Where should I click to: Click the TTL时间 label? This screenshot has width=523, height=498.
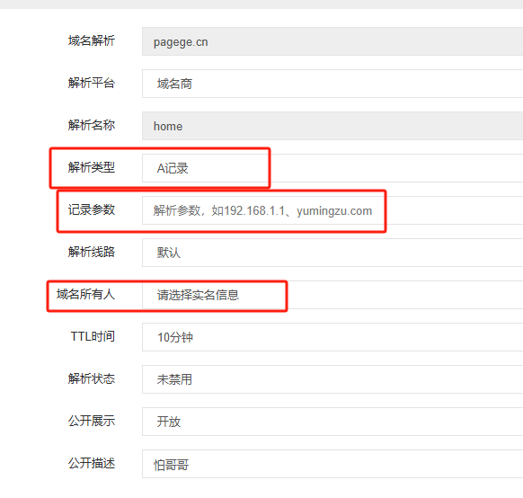tap(93, 336)
